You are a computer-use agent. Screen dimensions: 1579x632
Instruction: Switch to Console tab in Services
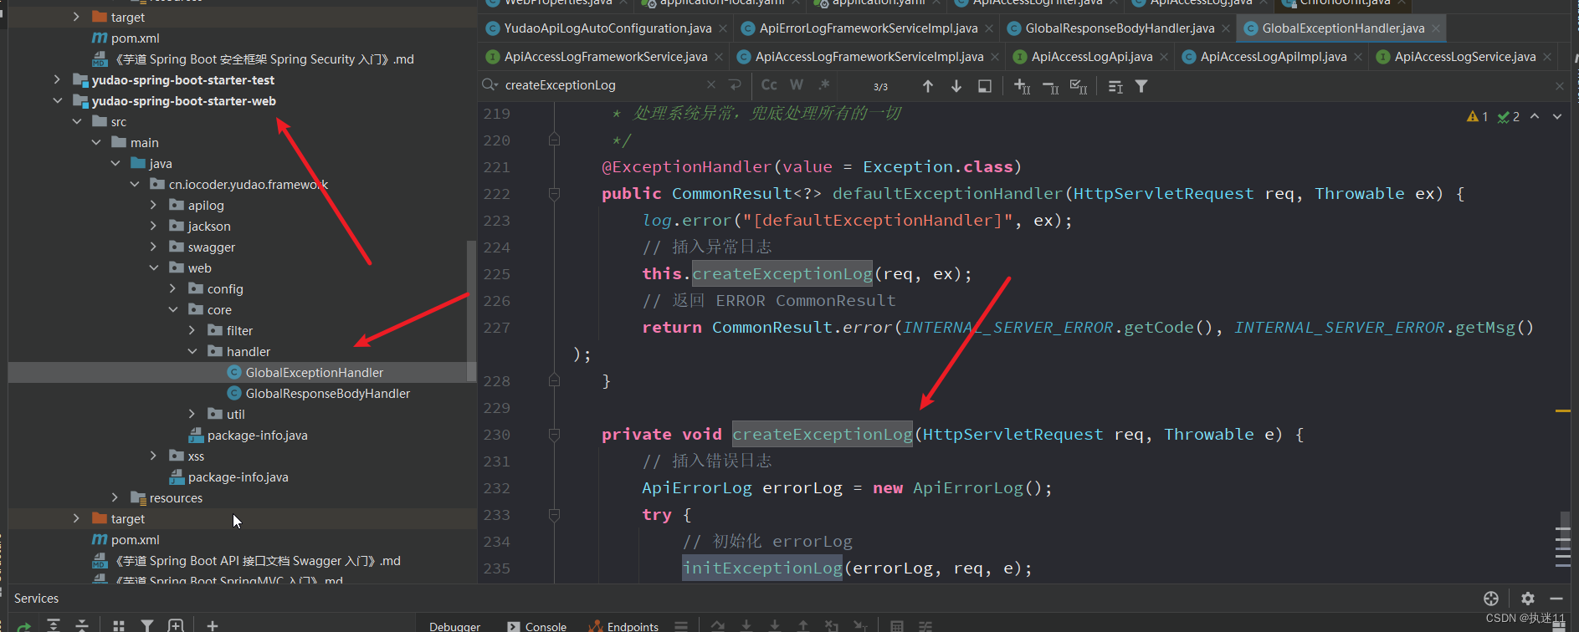[537, 626]
